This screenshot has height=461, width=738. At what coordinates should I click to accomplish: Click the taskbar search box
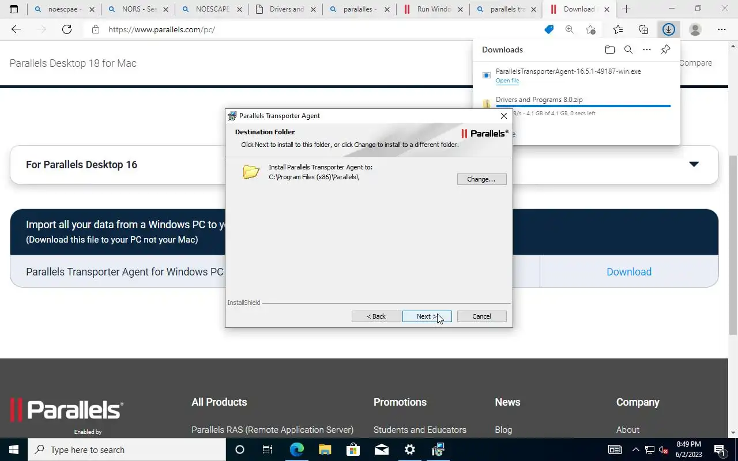click(x=127, y=449)
